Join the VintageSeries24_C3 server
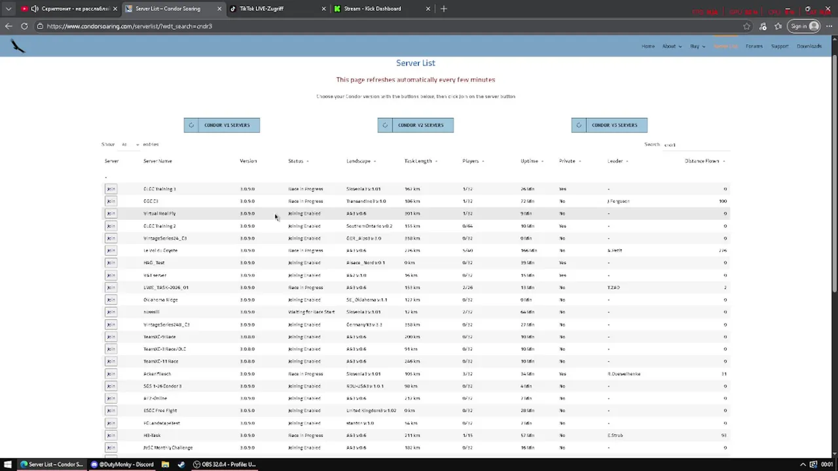The image size is (838, 471). 111,238
